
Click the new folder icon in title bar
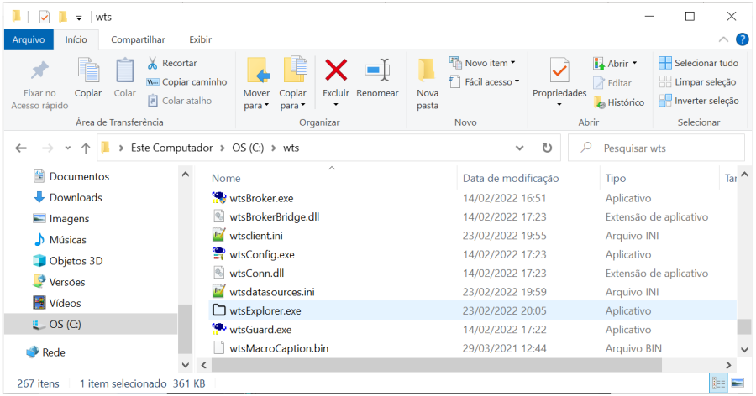(63, 18)
